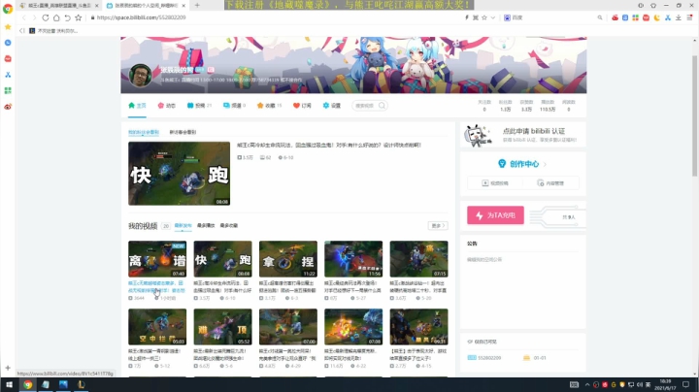Open 创作中心 creator center

(x=524, y=164)
